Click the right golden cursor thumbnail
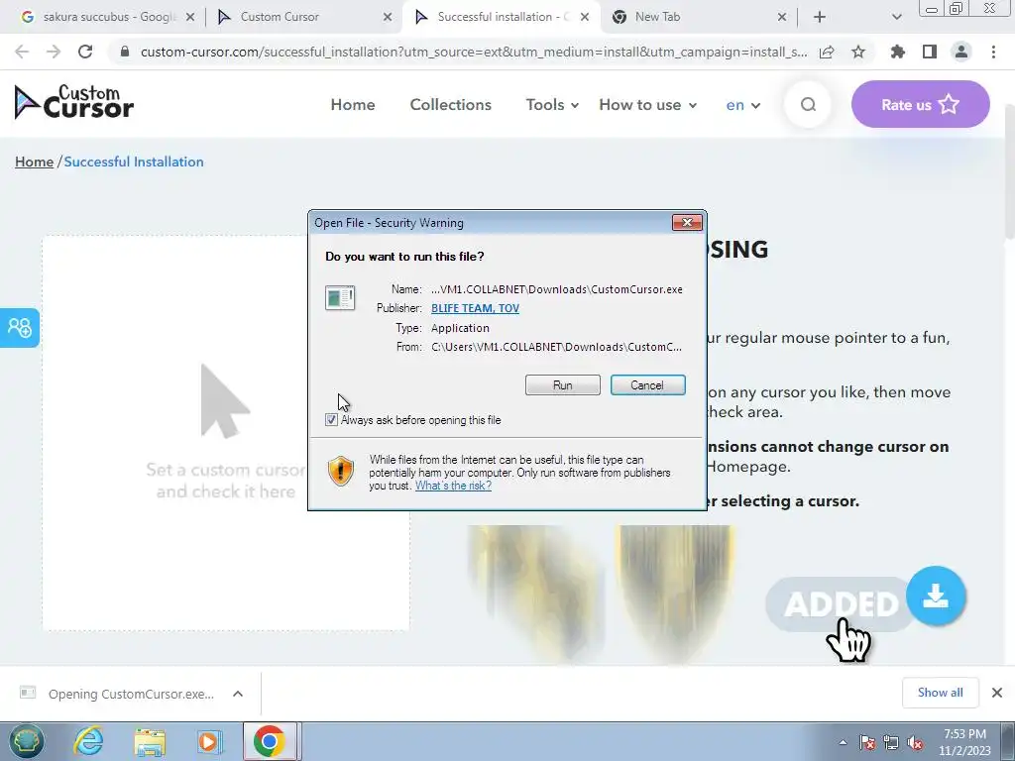The height and width of the screenshot is (761, 1015). click(675, 593)
